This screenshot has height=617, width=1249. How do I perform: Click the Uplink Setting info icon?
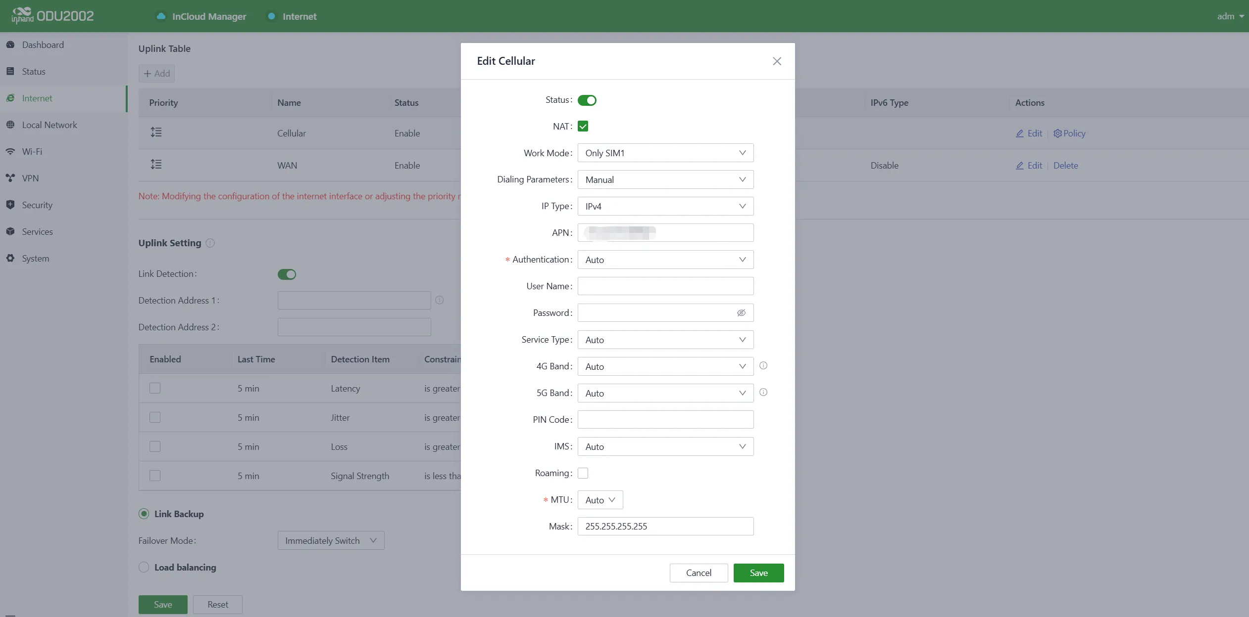coord(210,243)
